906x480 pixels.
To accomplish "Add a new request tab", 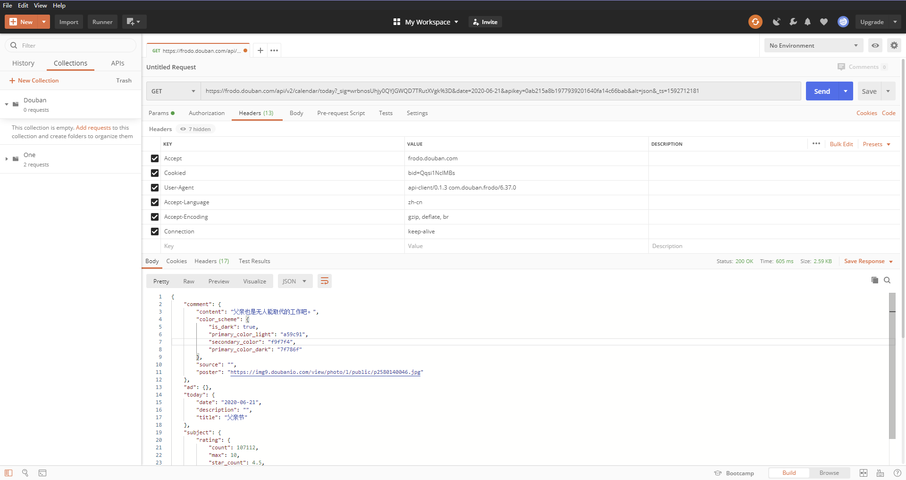I will [x=260, y=50].
